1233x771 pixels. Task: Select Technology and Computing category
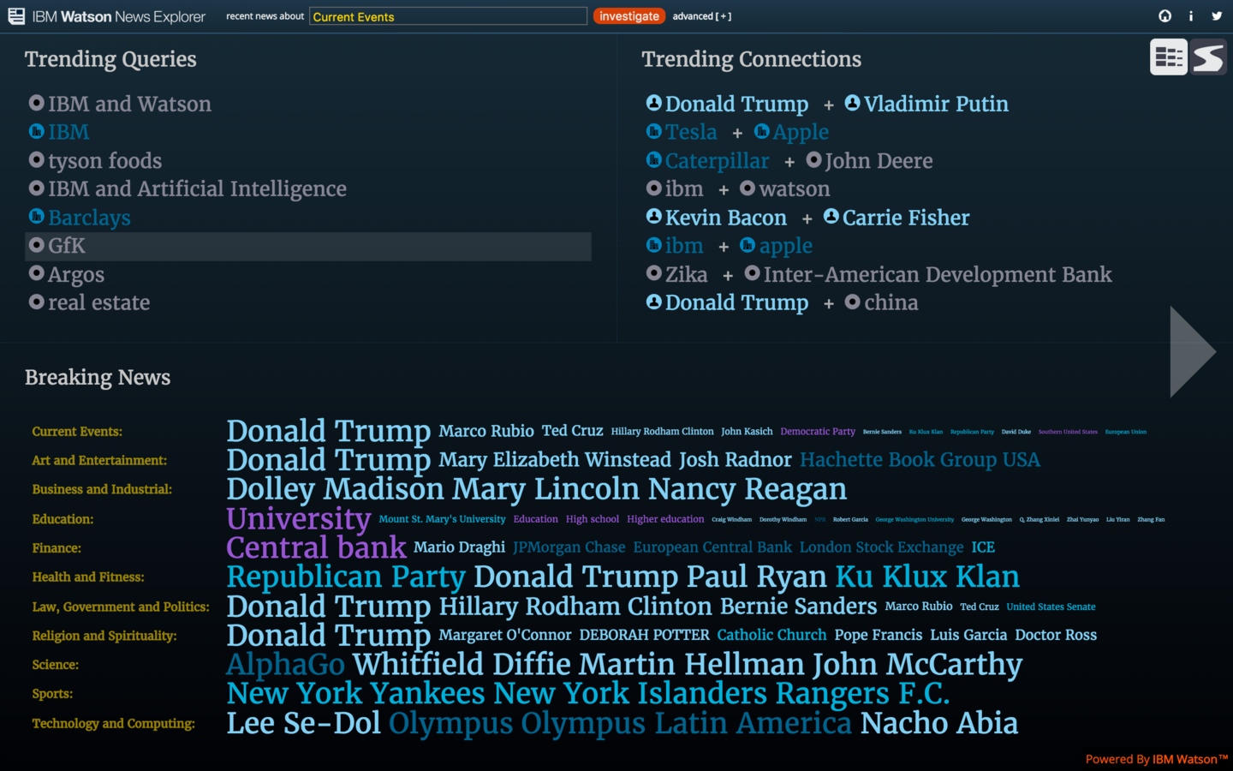(113, 723)
